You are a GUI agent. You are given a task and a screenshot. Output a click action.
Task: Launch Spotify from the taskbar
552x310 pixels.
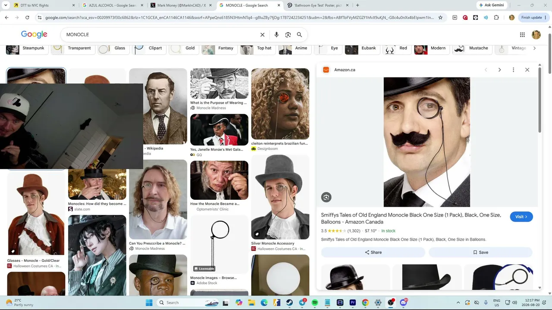click(315, 303)
